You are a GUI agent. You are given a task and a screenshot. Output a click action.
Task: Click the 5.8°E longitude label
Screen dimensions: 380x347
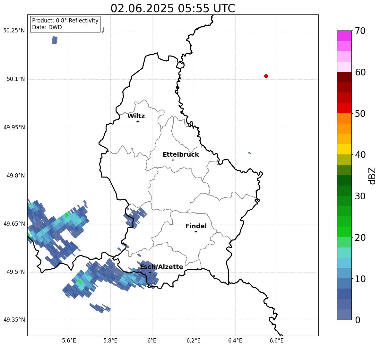click(110, 341)
